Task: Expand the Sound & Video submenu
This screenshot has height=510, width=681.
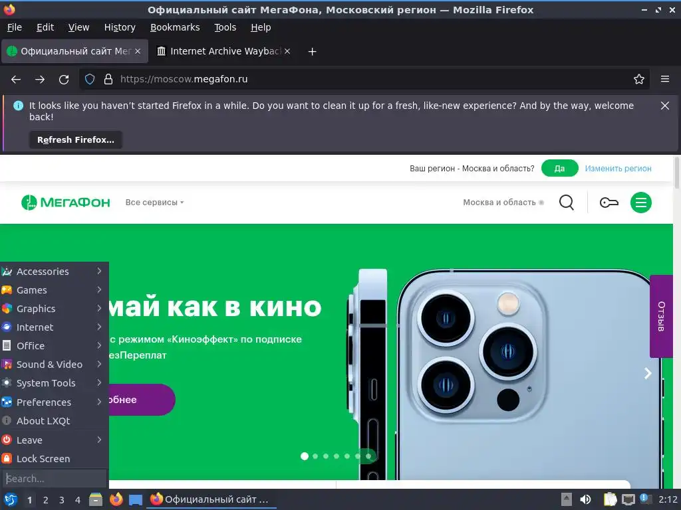Action: 53,365
